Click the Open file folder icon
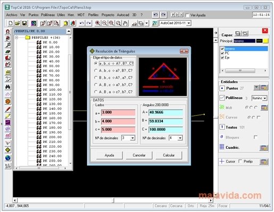 pyautogui.click(x=17, y=23)
